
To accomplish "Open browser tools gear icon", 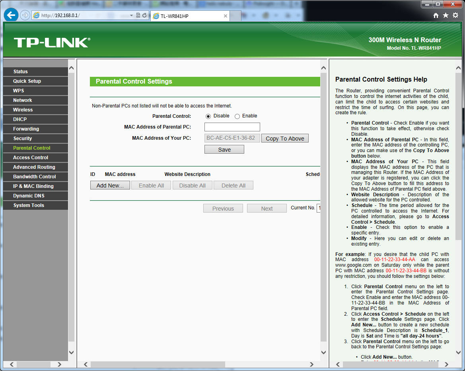I will tap(455, 16).
